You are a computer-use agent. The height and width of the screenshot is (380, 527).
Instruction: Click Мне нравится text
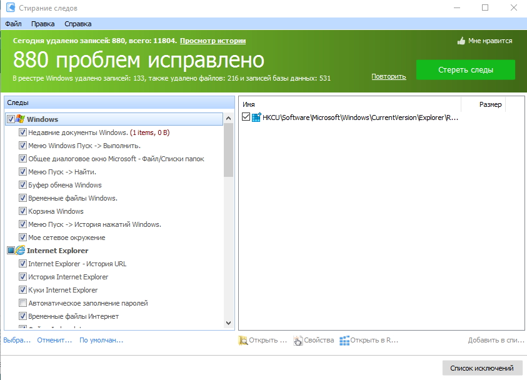[490, 41]
